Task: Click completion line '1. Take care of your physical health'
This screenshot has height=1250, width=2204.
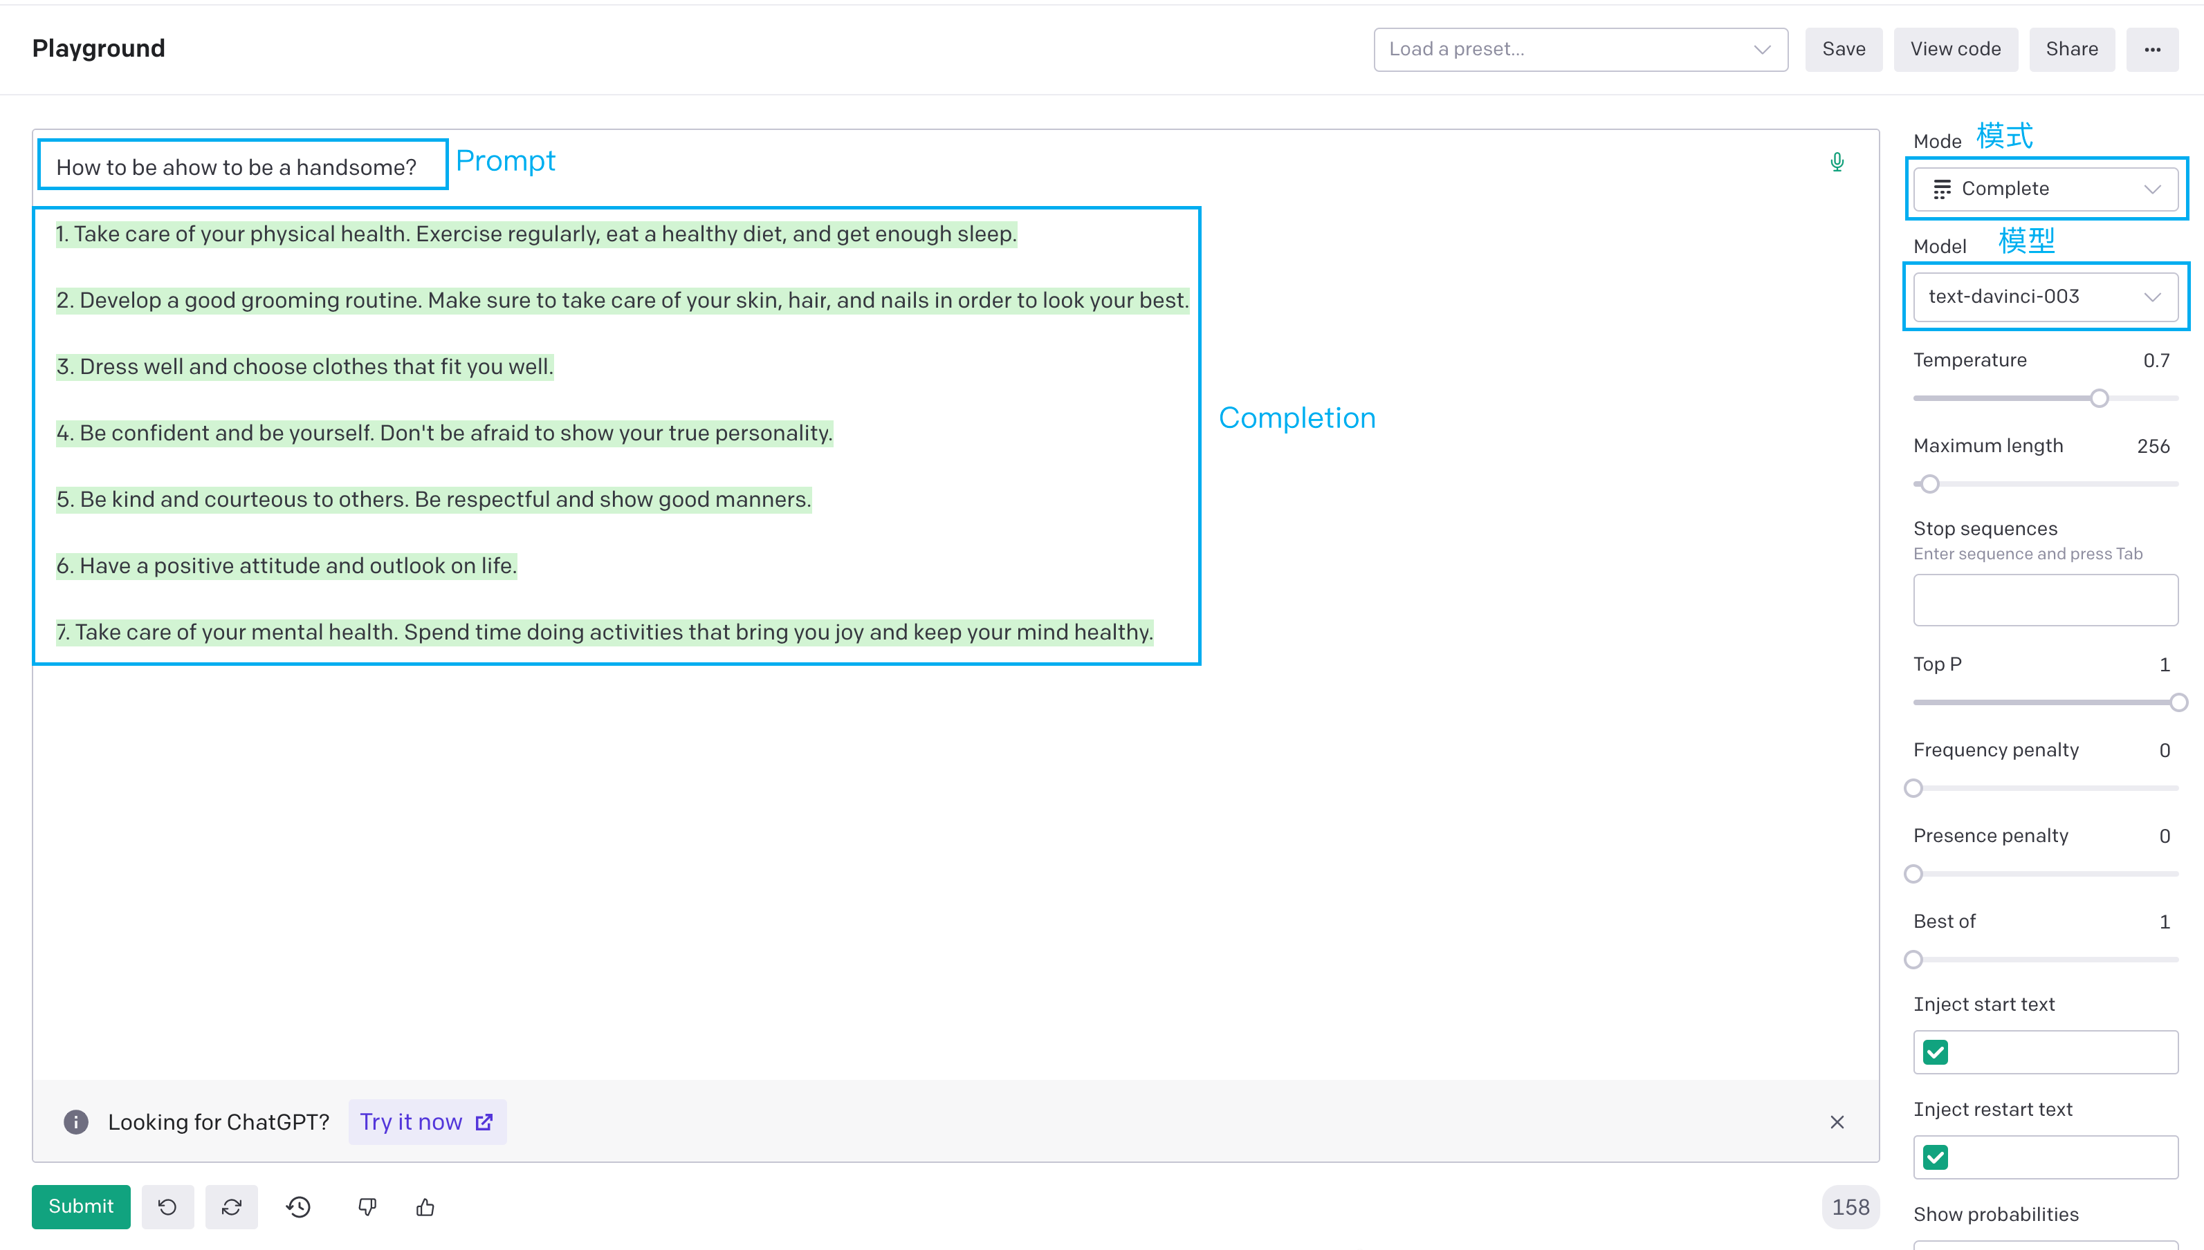Action: point(536,234)
